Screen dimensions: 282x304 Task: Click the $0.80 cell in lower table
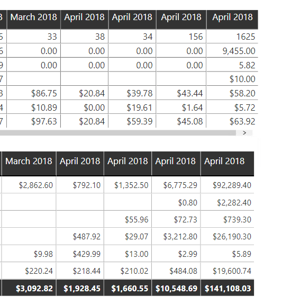tap(176, 202)
